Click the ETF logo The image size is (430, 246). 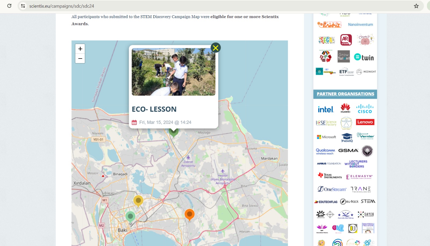[x=347, y=72]
